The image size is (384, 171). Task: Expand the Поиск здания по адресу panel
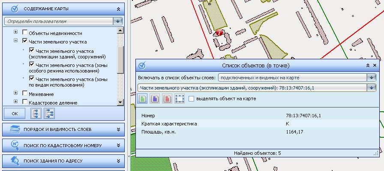pos(119,161)
